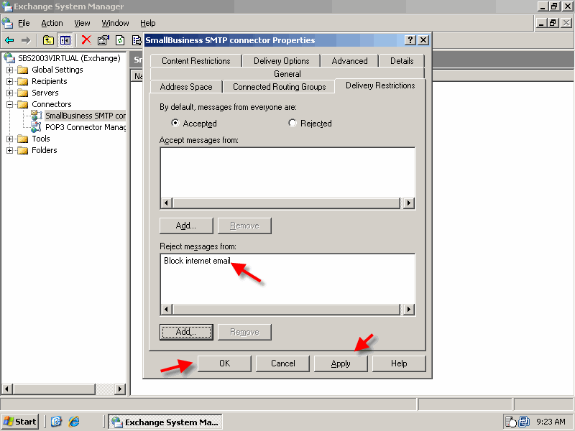This screenshot has height=431, width=575.
Task: Switch to the Details tab
Action: coord(402,61)
